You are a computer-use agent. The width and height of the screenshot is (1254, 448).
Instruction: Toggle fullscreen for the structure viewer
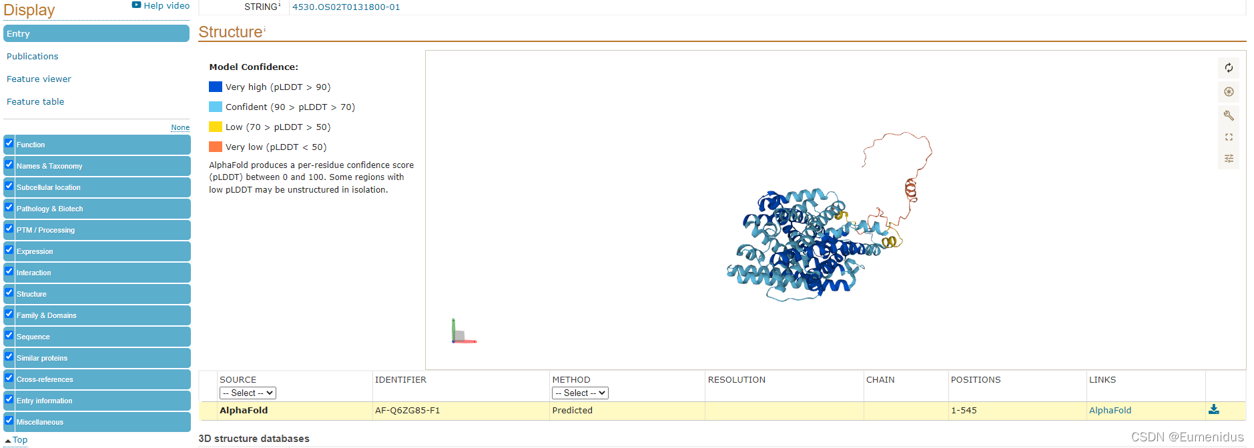[x=1229, y=137]
